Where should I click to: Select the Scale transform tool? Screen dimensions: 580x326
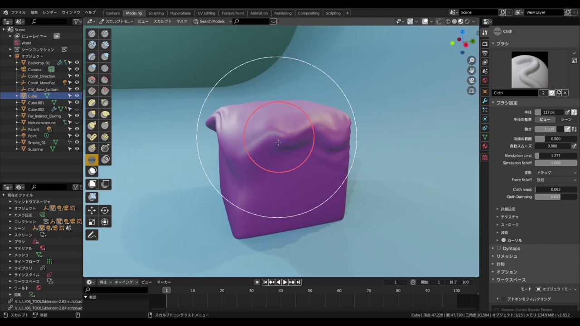[92, 222]
